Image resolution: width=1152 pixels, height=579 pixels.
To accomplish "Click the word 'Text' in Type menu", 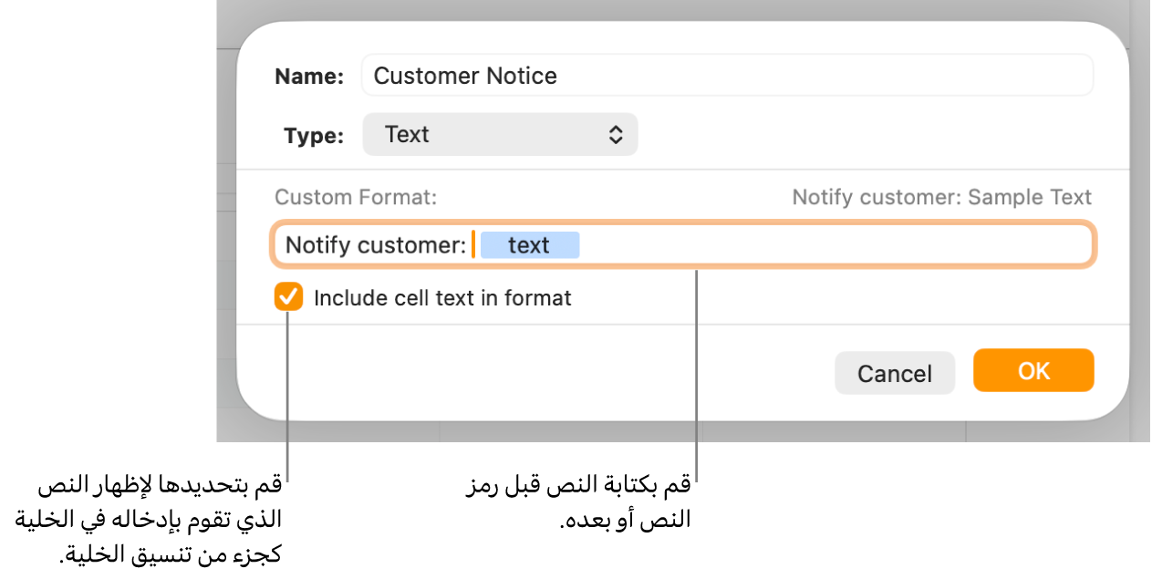I will (x=407, y=135).
